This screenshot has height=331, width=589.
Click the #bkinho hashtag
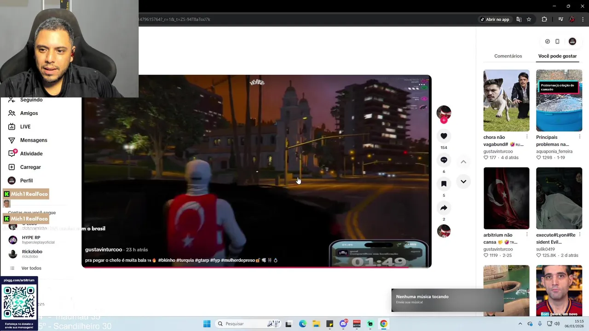166,260
